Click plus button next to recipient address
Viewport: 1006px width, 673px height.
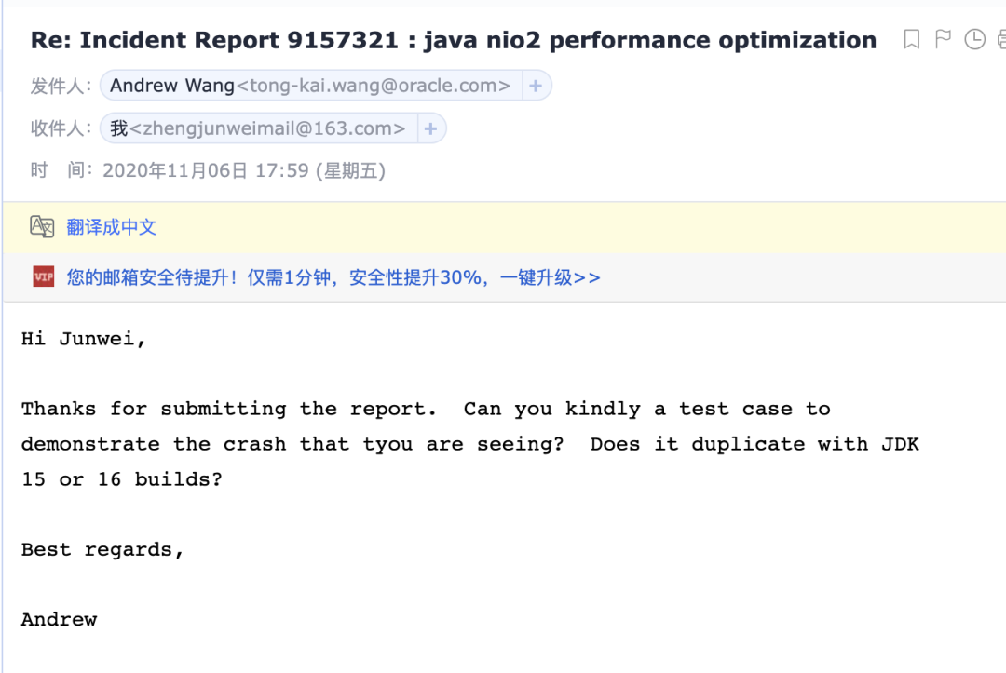(430, 128)
